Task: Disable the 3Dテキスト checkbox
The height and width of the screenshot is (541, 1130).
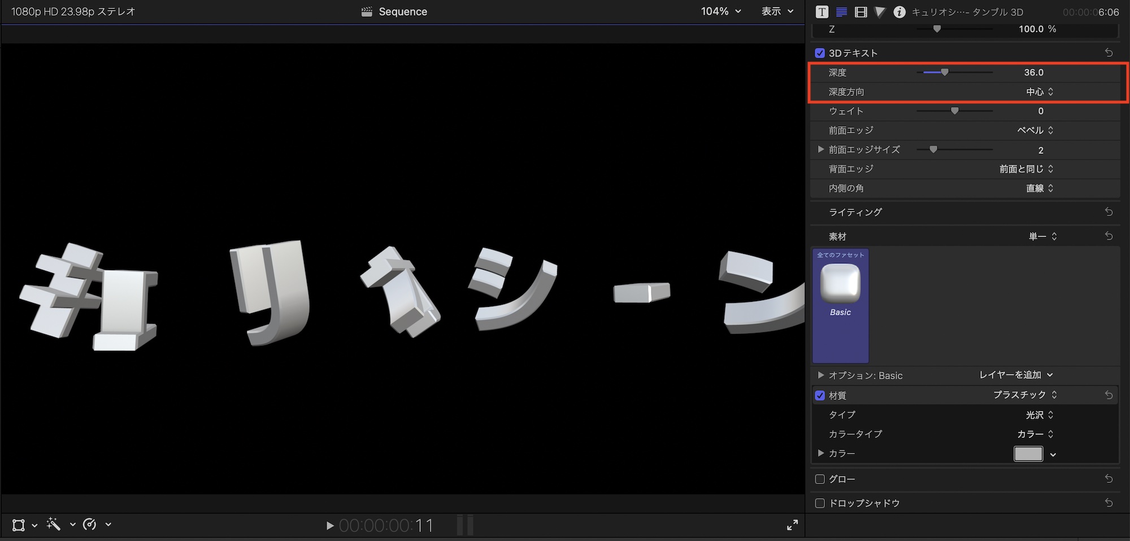Action: tap(820, 53)
